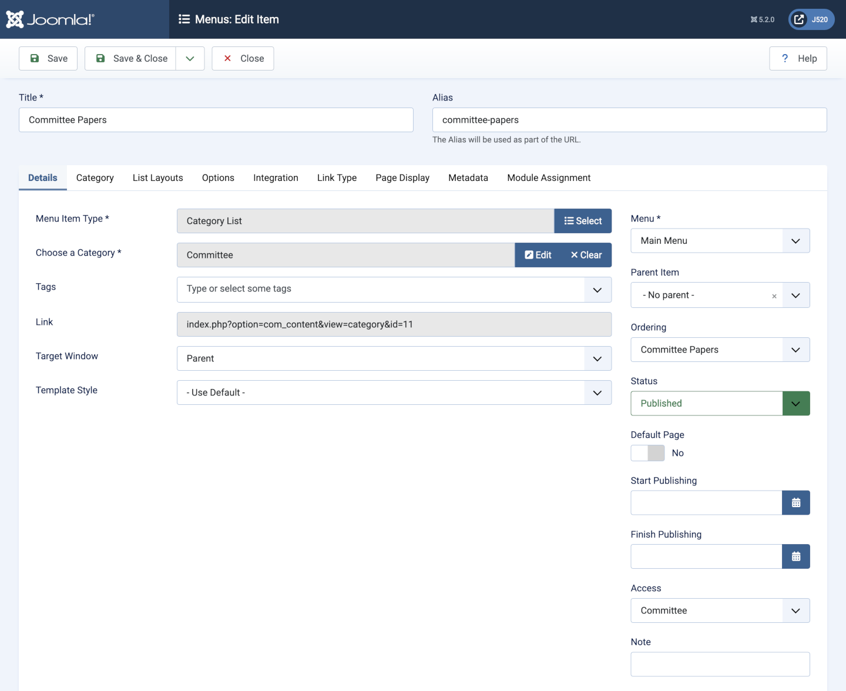Open site preview via J520 icon
This screenshot has height=691, width=846.
coord(811,19)
